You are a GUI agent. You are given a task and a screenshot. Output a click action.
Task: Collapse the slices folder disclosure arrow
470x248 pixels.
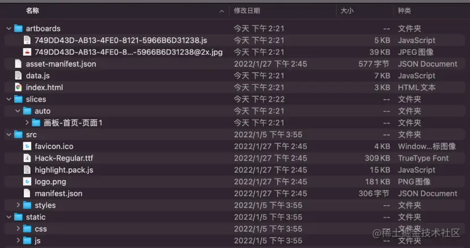pyautogui.click(x=8, y=99)
